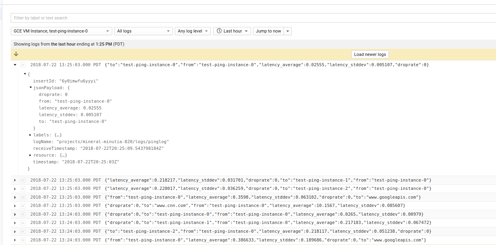
Task: Click the asterisk icon on the last log row
Action: pos(23,239)
